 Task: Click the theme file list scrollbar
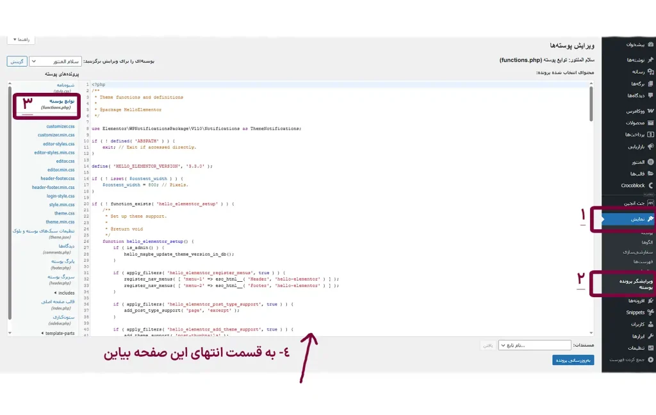pos(10,203)
